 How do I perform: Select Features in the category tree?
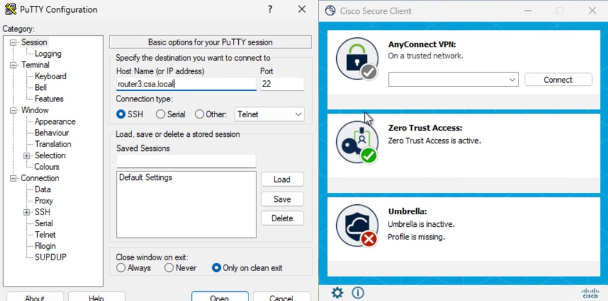click(x=49, y=99)
